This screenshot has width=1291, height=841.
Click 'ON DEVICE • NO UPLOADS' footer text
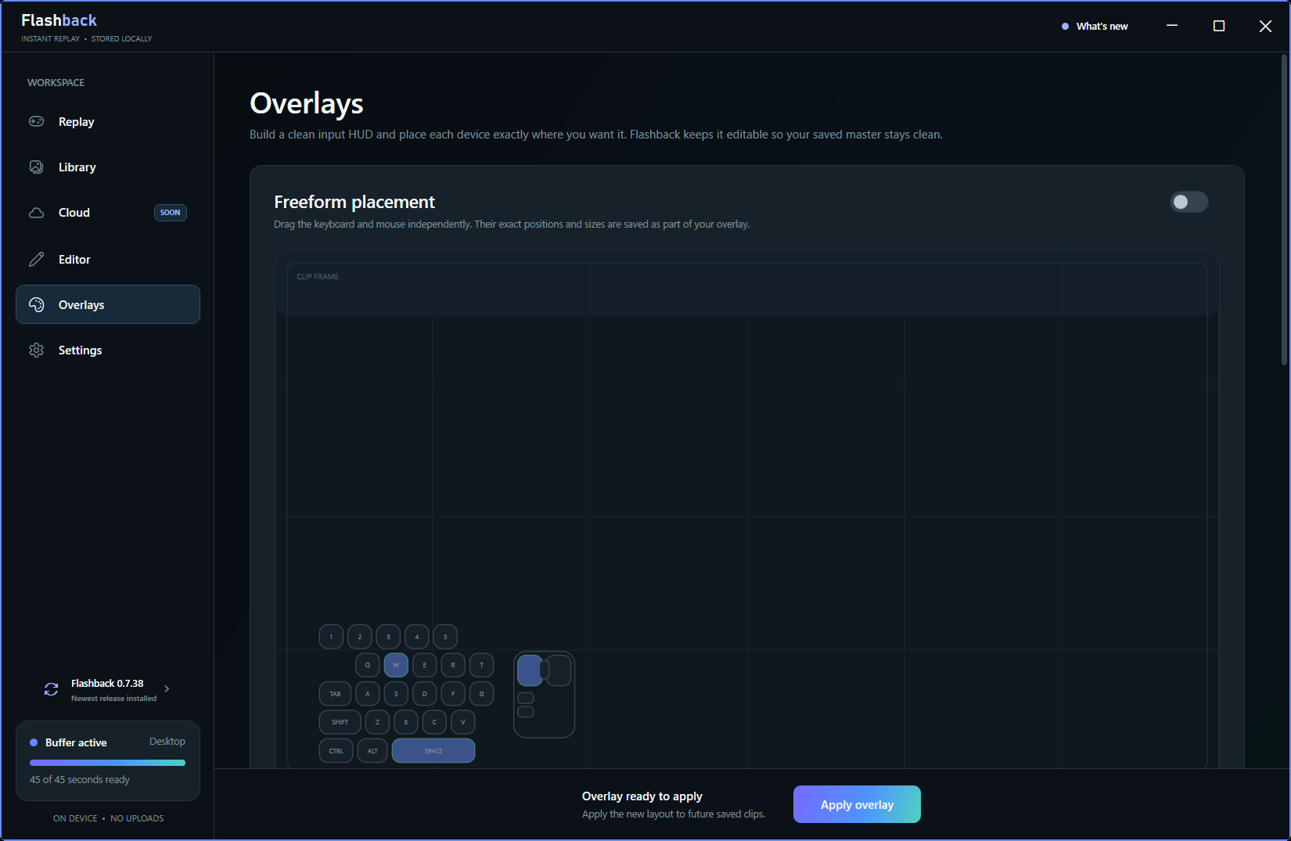click(x=109, y=818)
